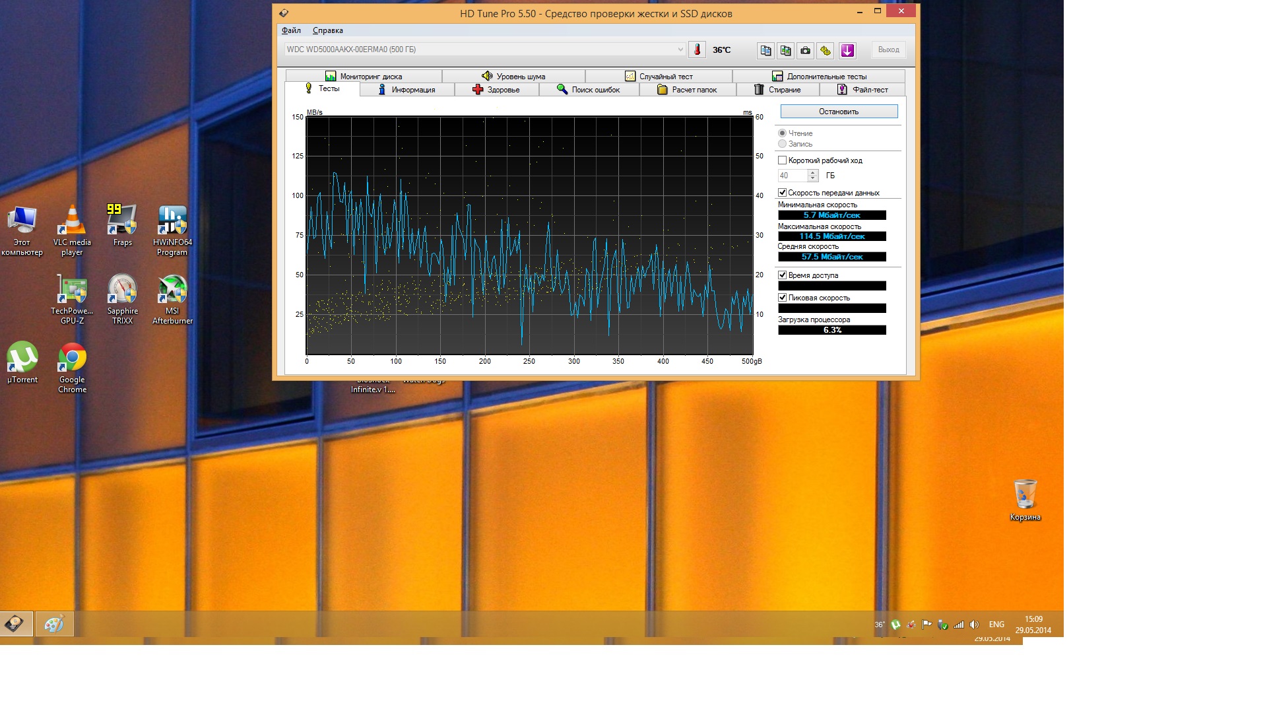
Task: Click the camera save screenshot icon
Action: pyautogui.click(x=805, y=50)
